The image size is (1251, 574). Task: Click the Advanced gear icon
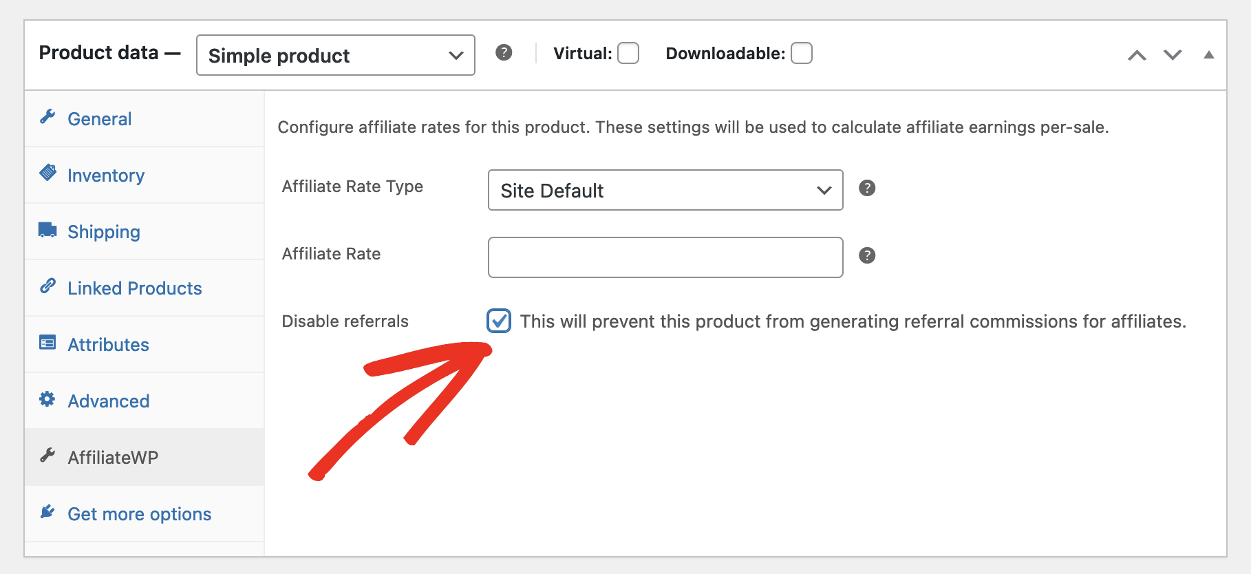47,398
